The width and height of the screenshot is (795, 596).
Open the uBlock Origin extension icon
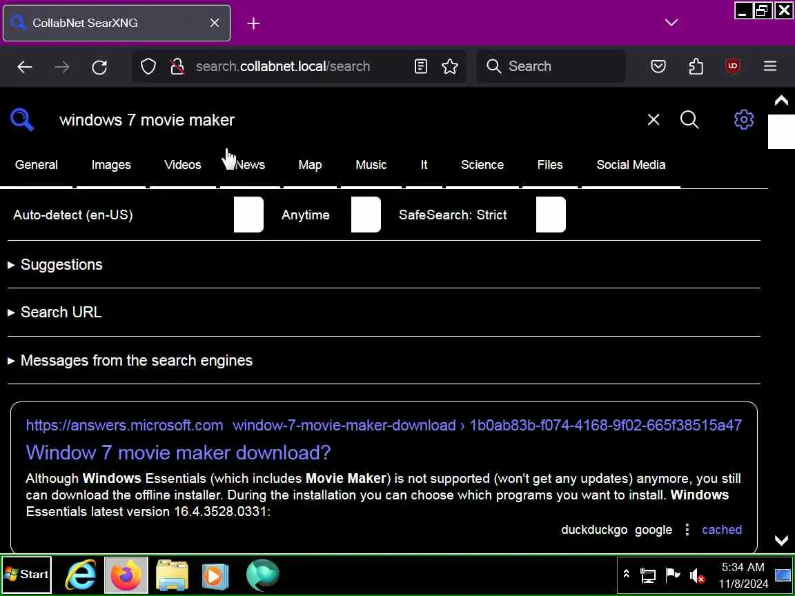(732, 66)
